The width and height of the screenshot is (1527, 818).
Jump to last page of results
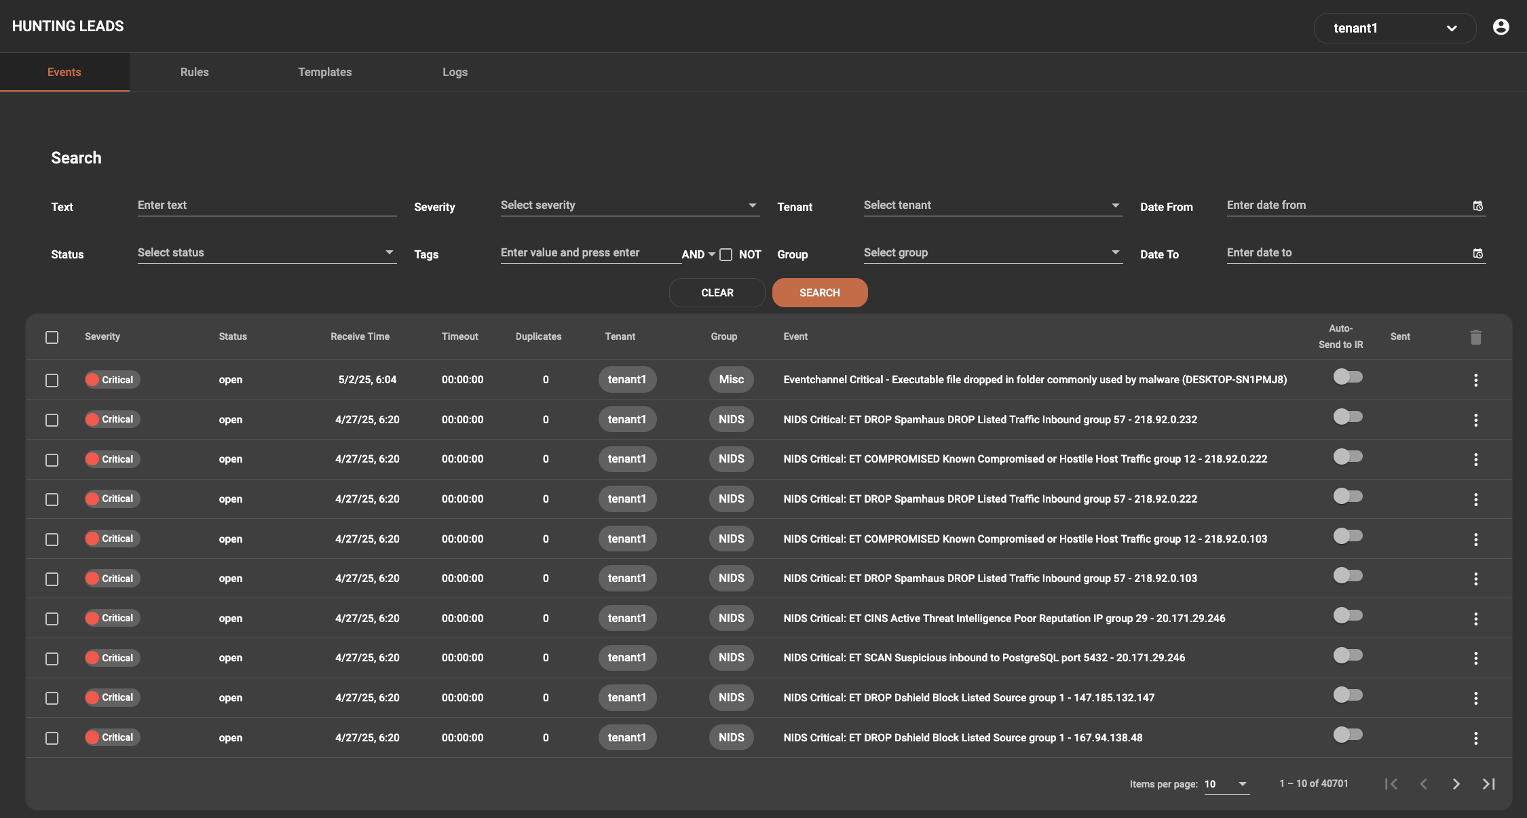(1488, 784)
